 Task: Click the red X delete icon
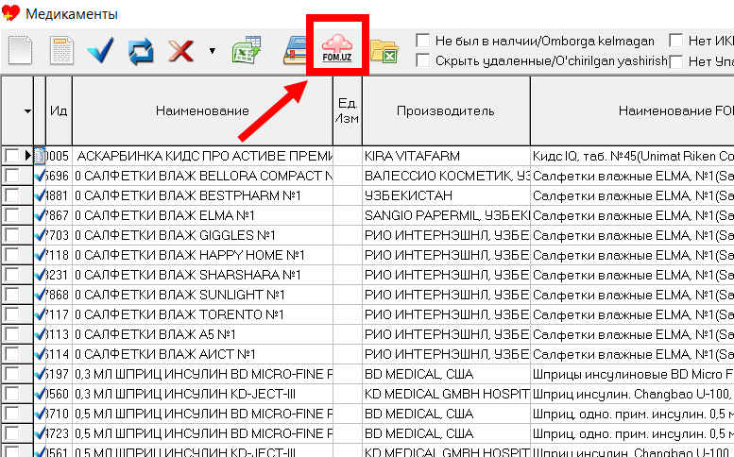[x=181, y=51]
